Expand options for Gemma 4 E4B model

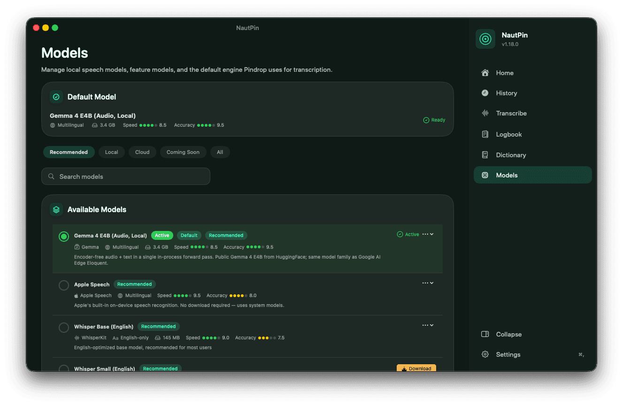(428, 234)
